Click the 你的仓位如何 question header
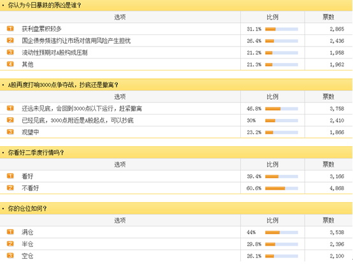The image size is (353, 264). (27, 209)
